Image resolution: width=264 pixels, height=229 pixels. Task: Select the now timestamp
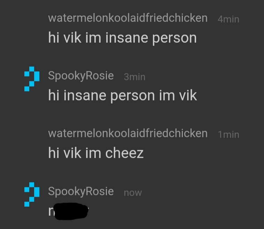[133, 193]
